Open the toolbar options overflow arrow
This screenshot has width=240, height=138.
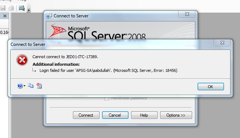coord(29,10)
